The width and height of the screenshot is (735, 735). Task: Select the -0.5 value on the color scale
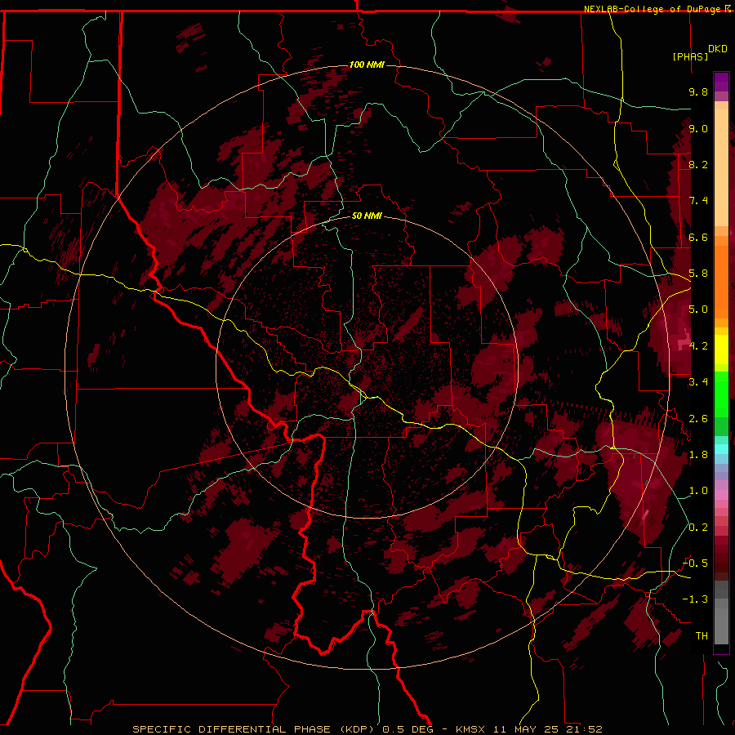coord(695,563)
